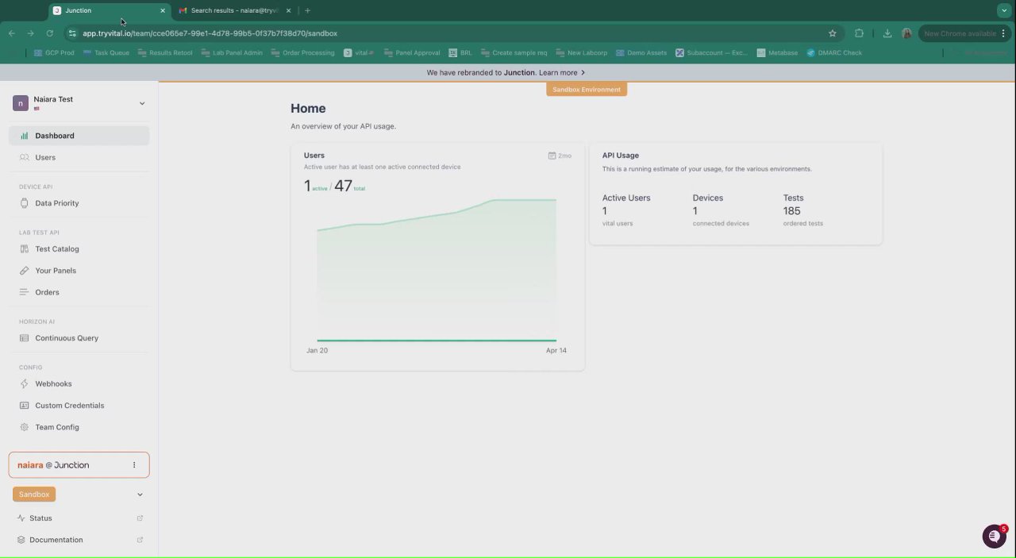Open the DMARC Check bookmark
The height and width of the screenshot is (558, 1016).
[834, 53]
